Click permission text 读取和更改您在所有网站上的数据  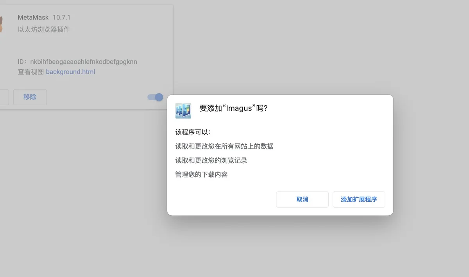tap(224, 146)
